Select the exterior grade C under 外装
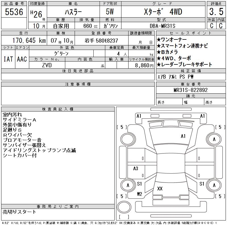 211,26
